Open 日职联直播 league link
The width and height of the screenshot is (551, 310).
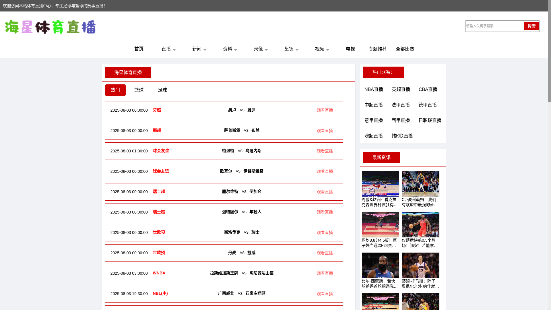(x=430, y=121)
